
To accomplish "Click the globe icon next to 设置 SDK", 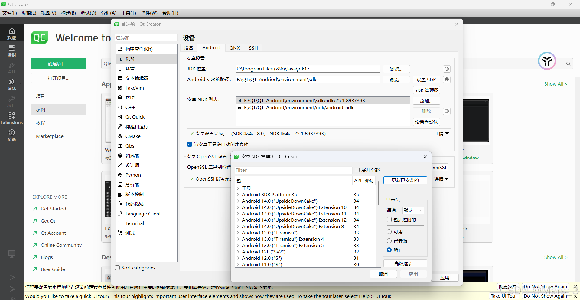I will click(x=447, y=80).
